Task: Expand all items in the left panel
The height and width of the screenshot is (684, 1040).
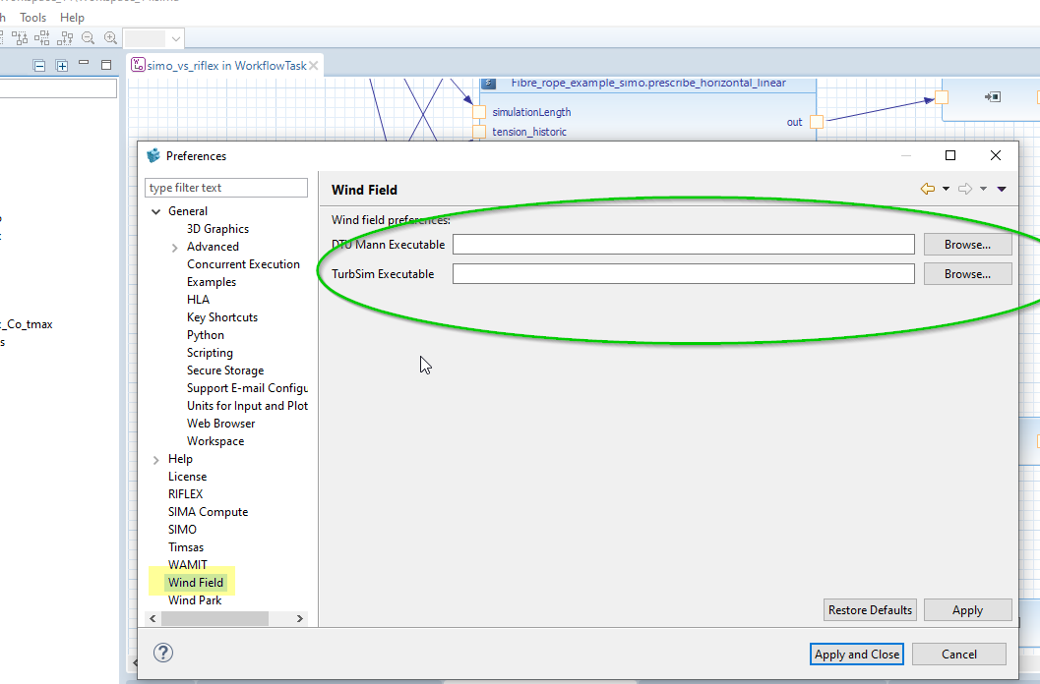Action: coord(62,66)
